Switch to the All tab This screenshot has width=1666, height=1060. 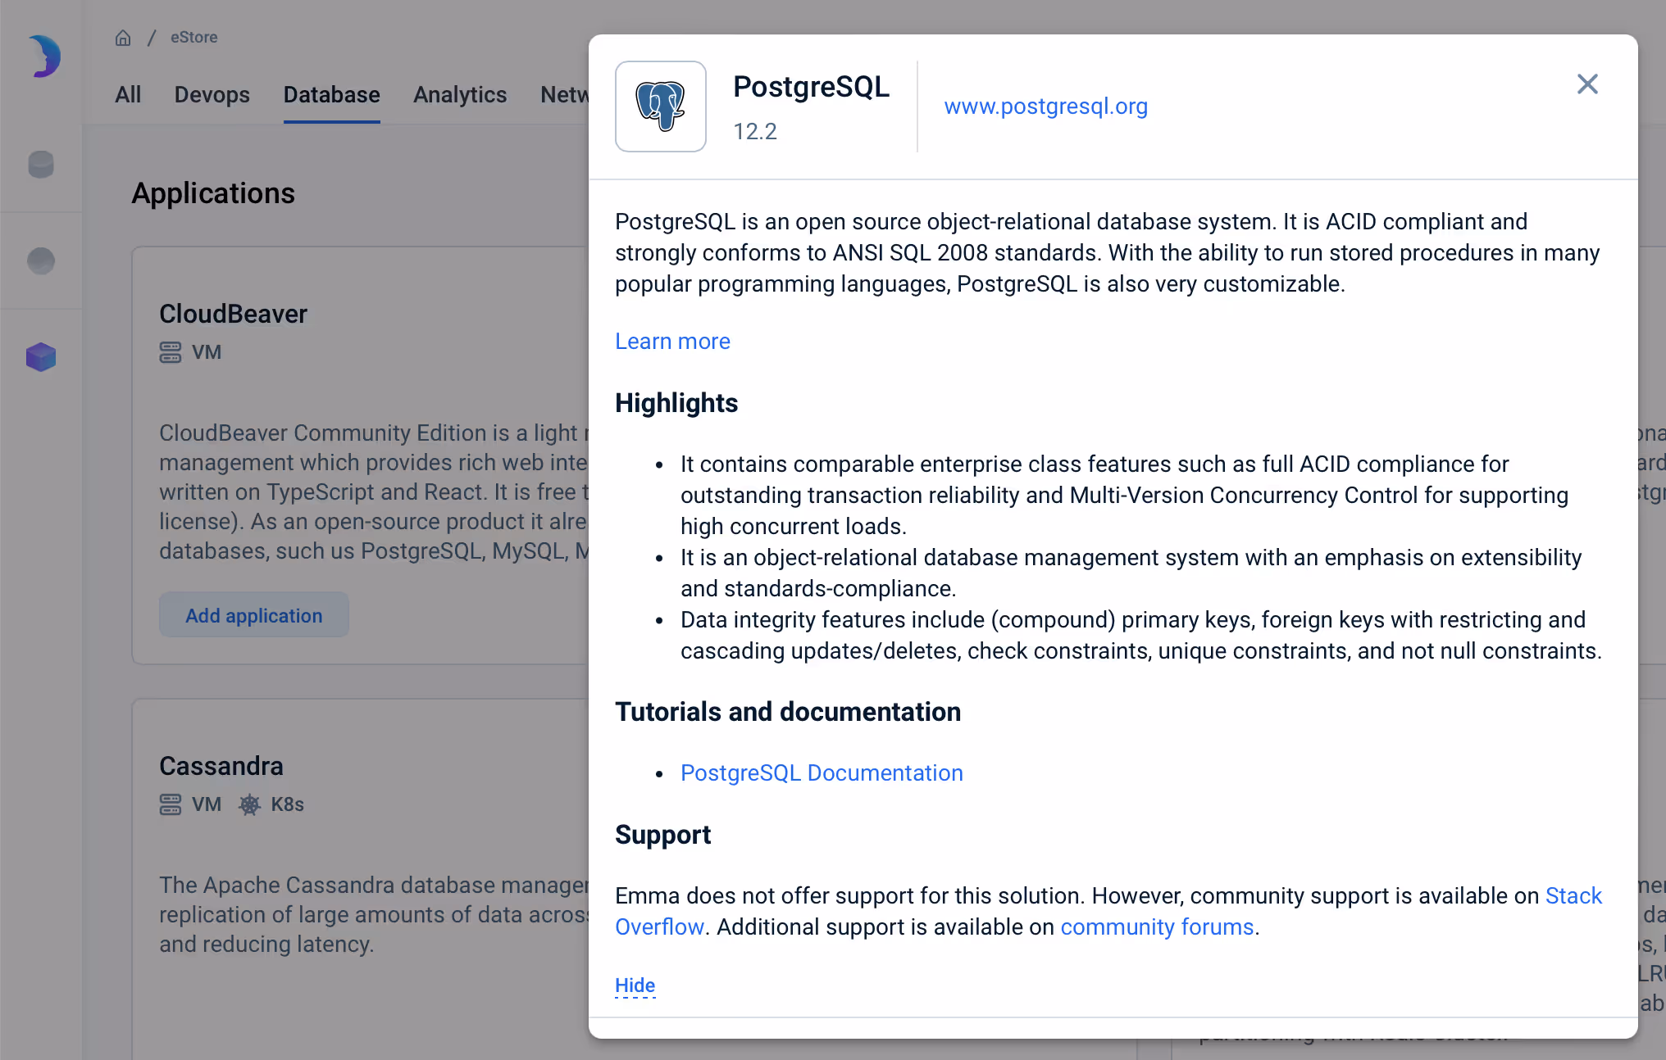tap(128, 95)
